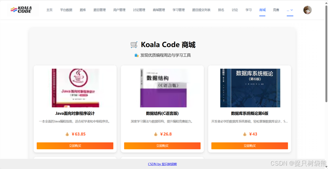Image resolution: width=328 pixels, height=169 pixels.
Task: Open 题目提交列表 in the navigation bar
Action: (x=202, y=10)
